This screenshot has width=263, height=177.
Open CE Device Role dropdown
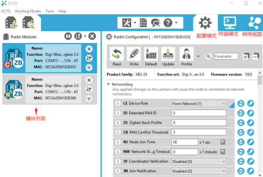pyautogui.click(x=199, y=103)
